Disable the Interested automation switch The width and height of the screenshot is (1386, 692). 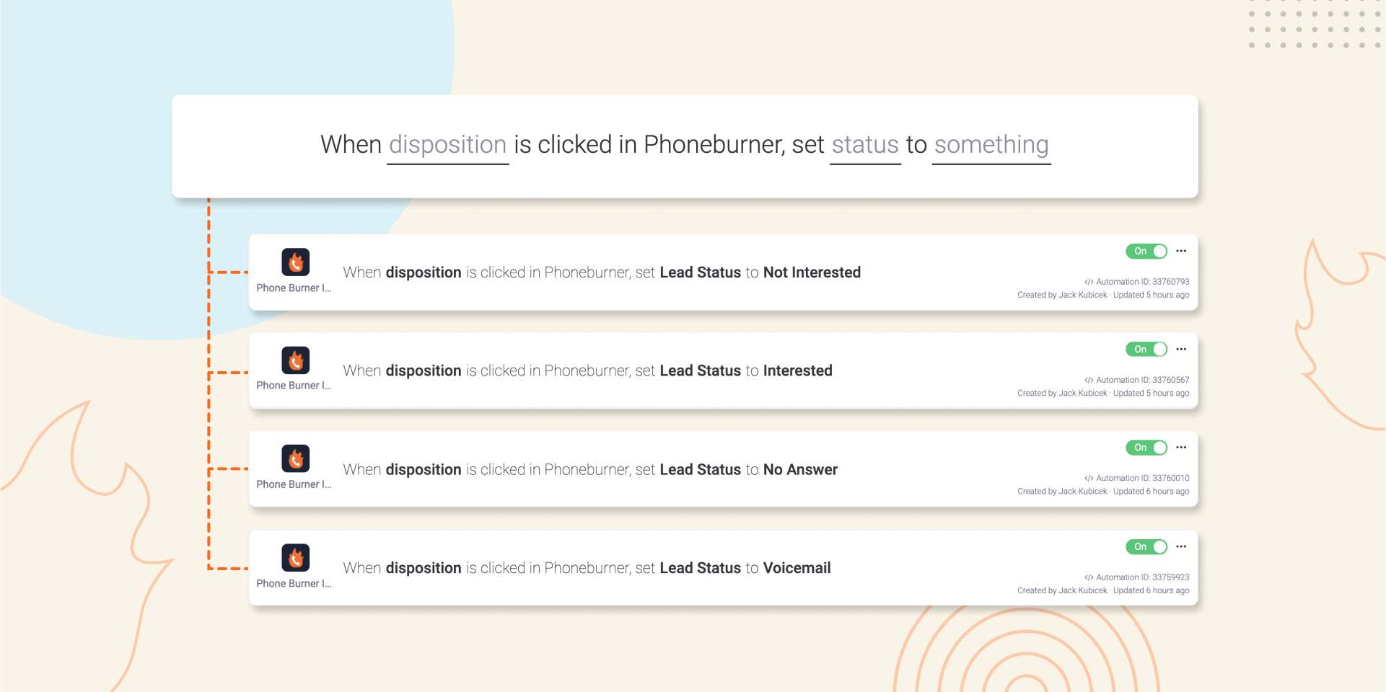pos(1146,350)
